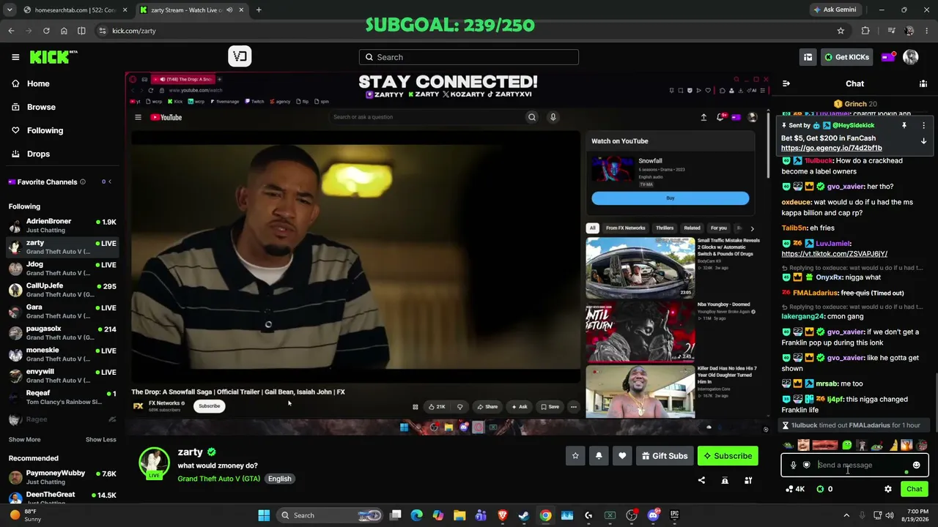The height and width of the screenshot is (527, 938).
Task: Open Browse in sidebar
Action: 62,107
